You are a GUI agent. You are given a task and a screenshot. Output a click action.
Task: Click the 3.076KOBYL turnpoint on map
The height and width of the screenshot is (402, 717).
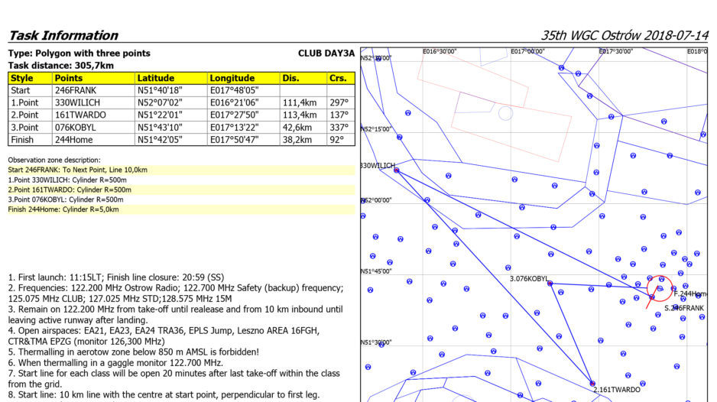[550, 284]
